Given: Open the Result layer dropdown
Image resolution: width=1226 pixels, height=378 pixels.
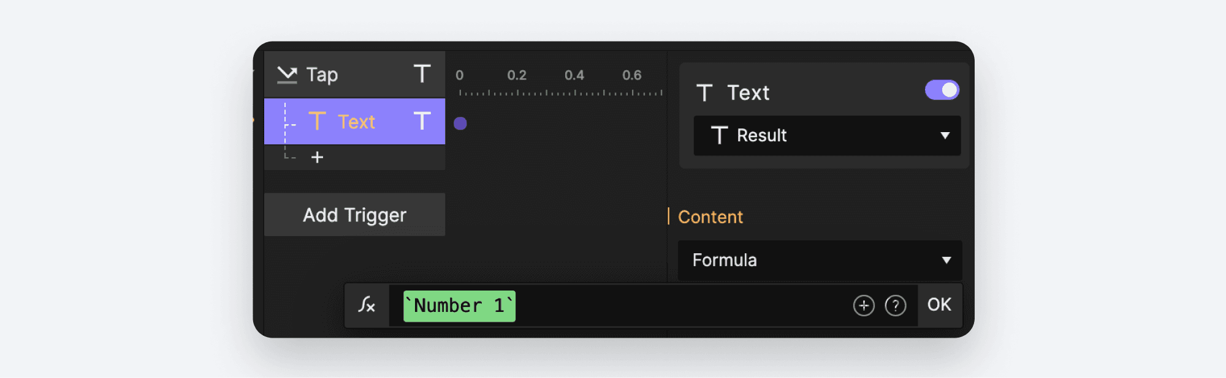Looking at the screenshot, I should [x=826, y=136].
